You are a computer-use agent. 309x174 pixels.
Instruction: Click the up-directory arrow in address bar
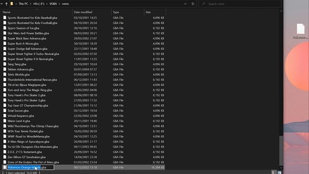[6, 4]
